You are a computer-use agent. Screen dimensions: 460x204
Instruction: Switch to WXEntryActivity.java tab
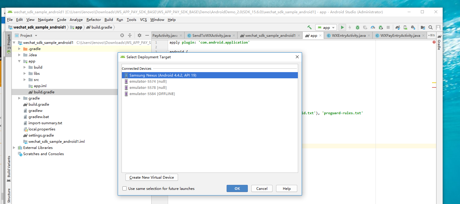[349, 35]
